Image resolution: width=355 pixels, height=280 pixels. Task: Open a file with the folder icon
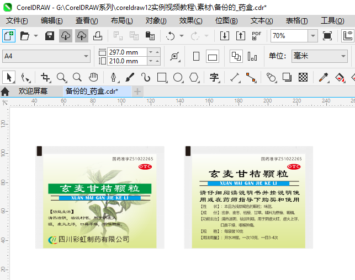coord(25,36)
